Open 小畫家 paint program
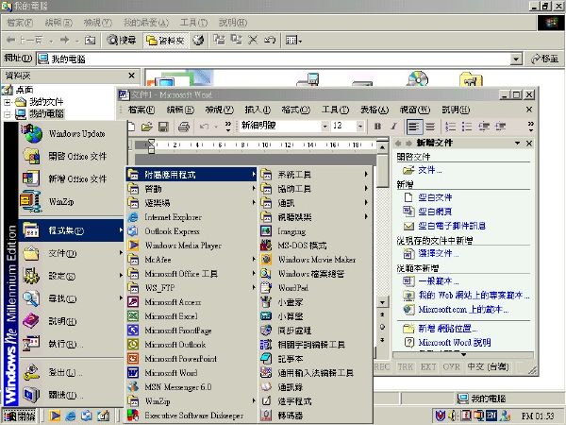 click(x=315, y=302)
